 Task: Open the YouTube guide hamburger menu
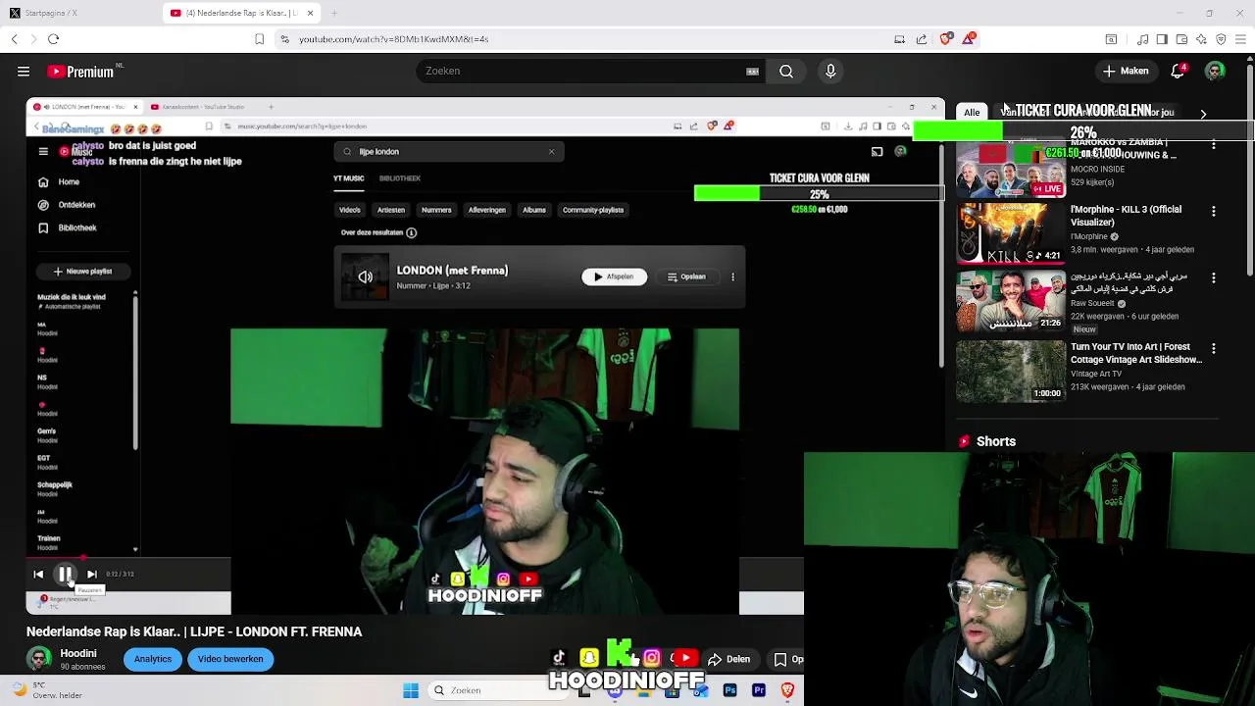click(x=23, y=71)
